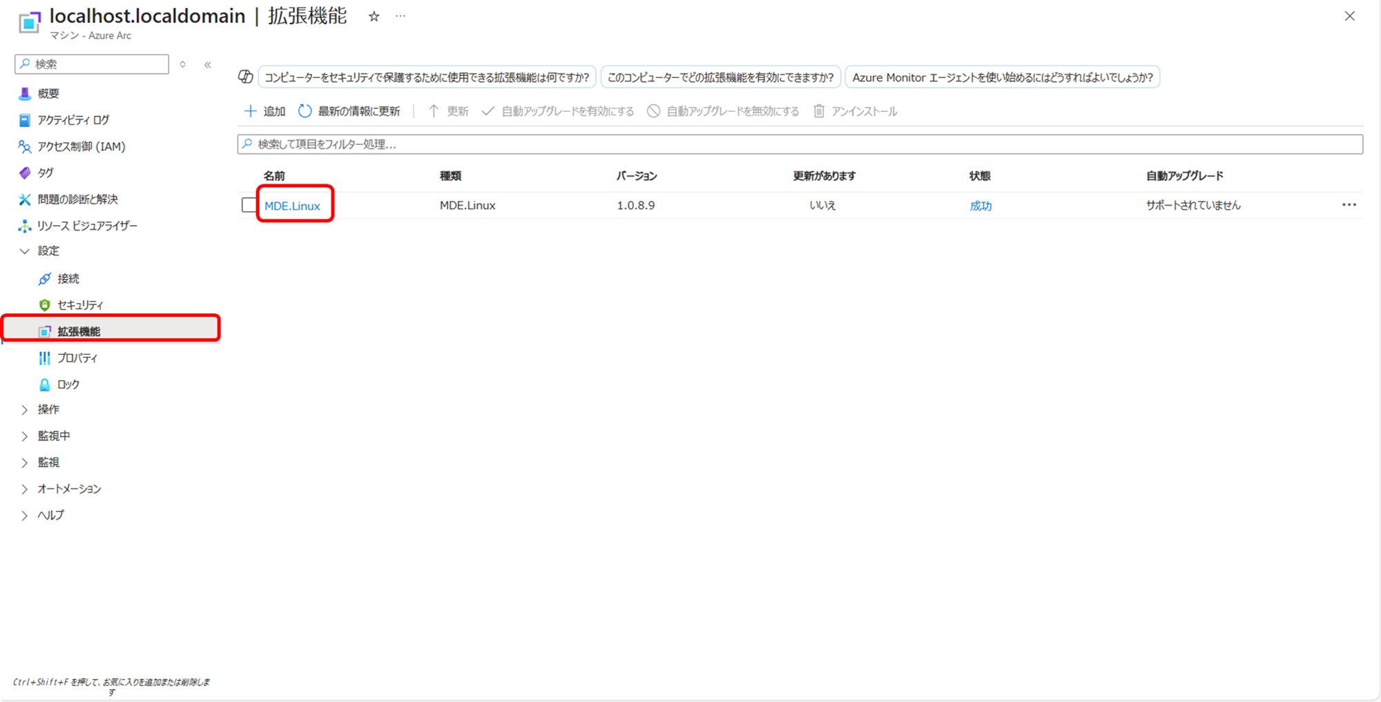Open MDE.Linux row ellipsis menu
This screenshot has height=702, width=1381.
pos(1349,205)
